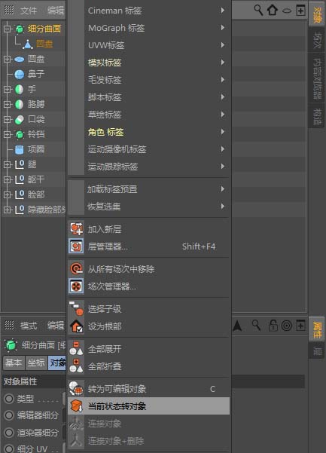Collapse the 细分曲面 tree node
326x453 pixels.
coord(7,29)
